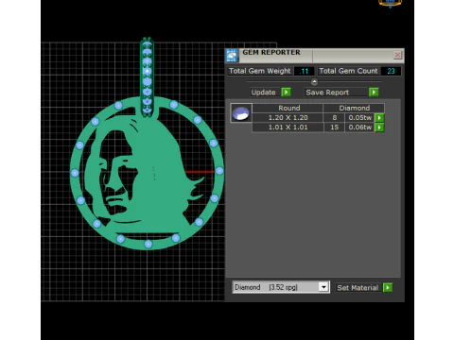
Task: Click the pendant's gem-set vertical bail
Action: [147, 77]
